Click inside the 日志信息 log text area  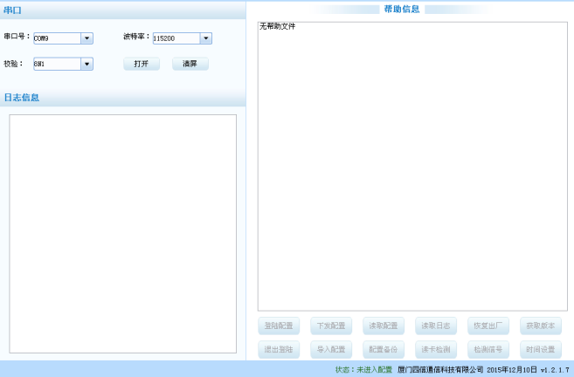pyautogui.click(x=122, y=233)
